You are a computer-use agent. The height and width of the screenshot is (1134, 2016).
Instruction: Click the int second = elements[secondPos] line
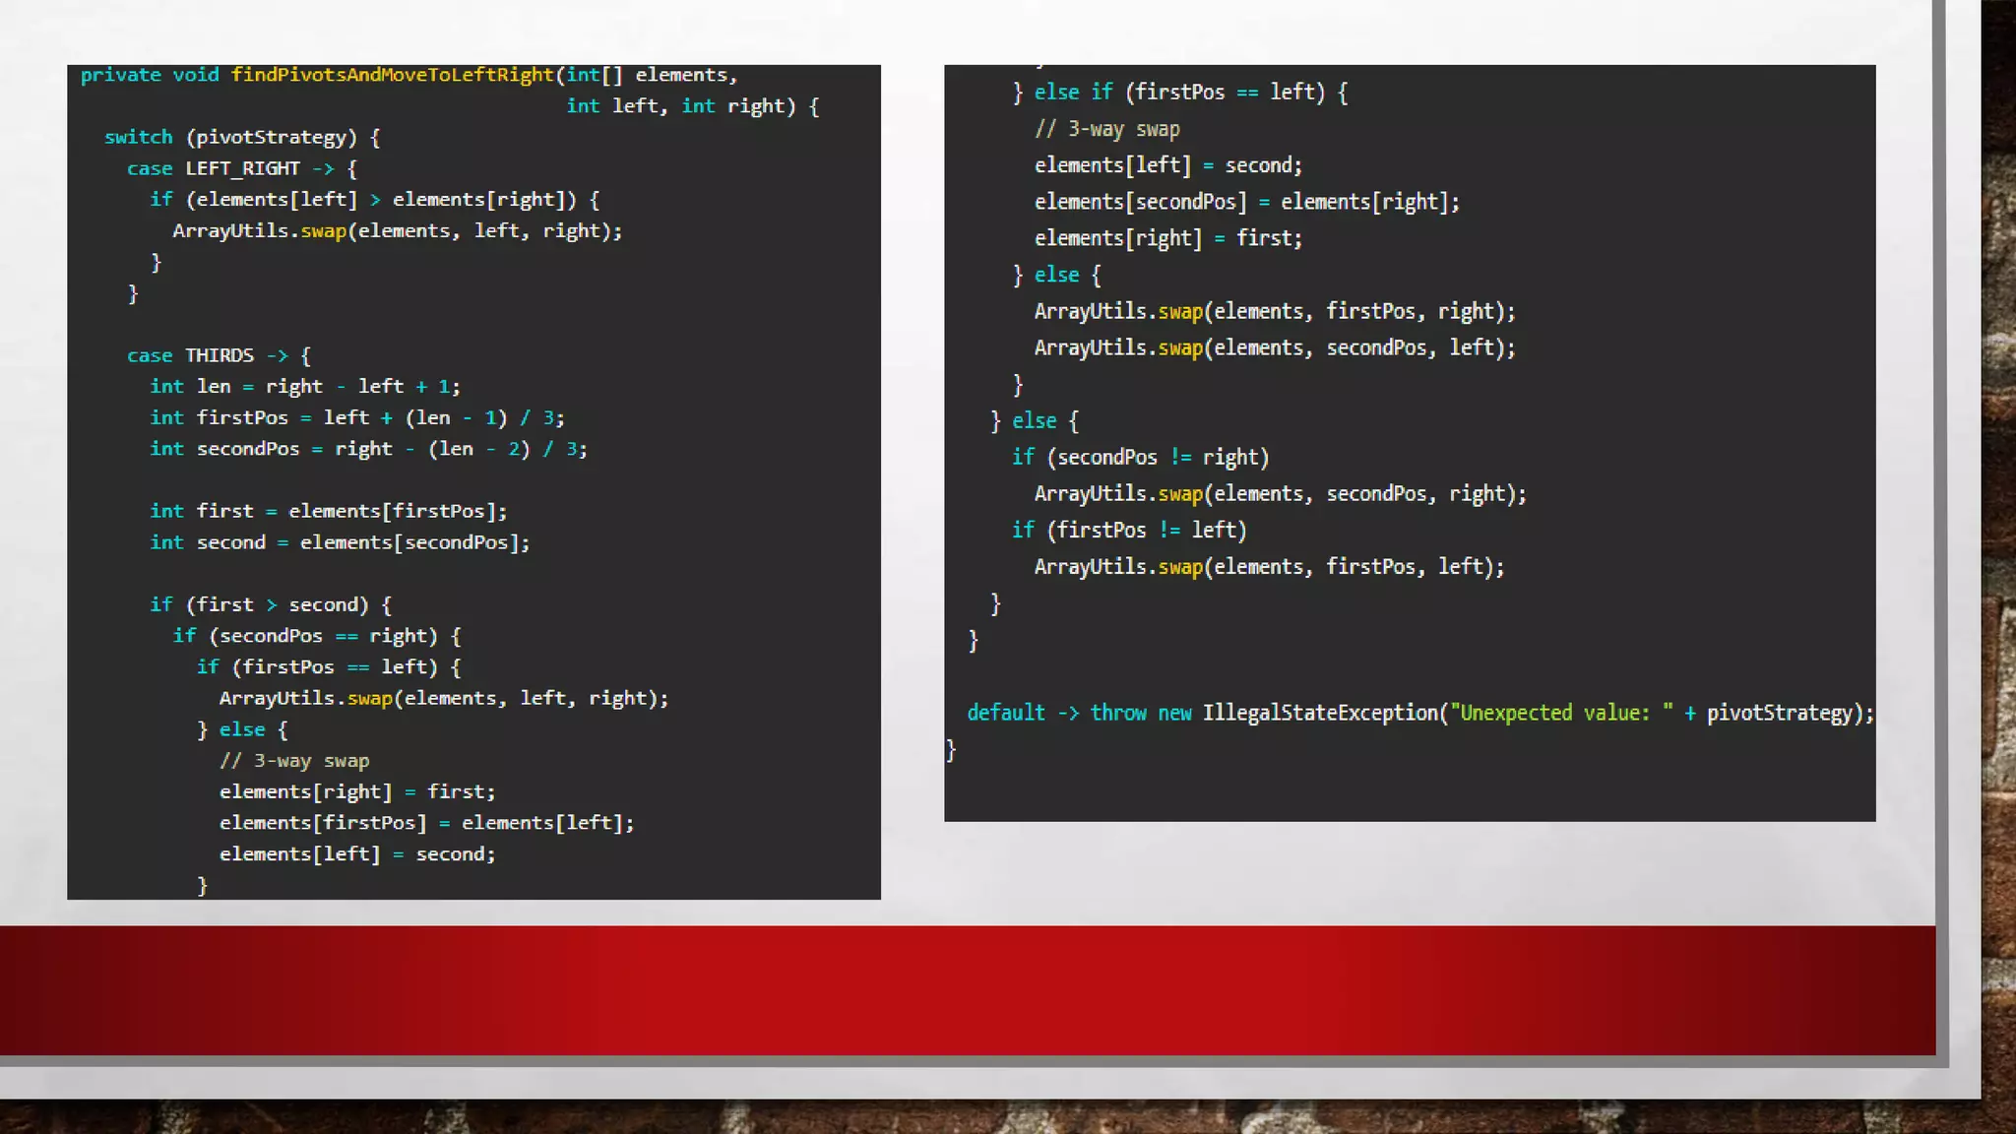(340, 542)
